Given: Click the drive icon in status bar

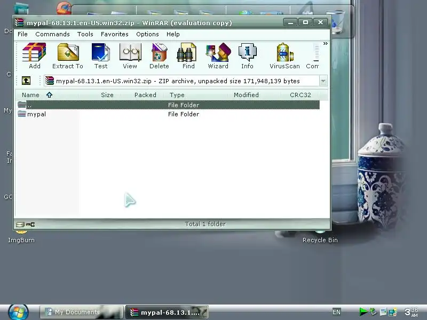Looking at the screenshot, I should (20, 225).
